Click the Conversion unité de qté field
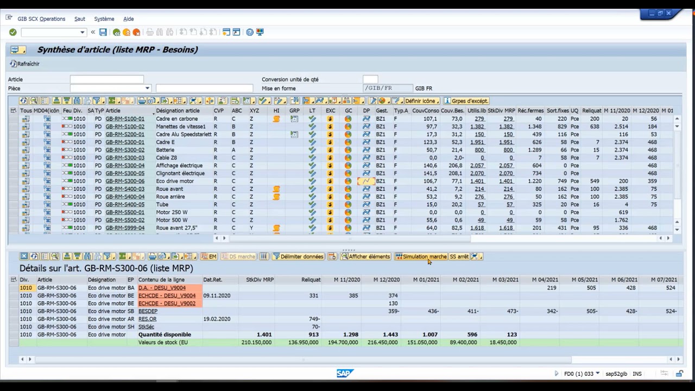 tap(370, 79)
